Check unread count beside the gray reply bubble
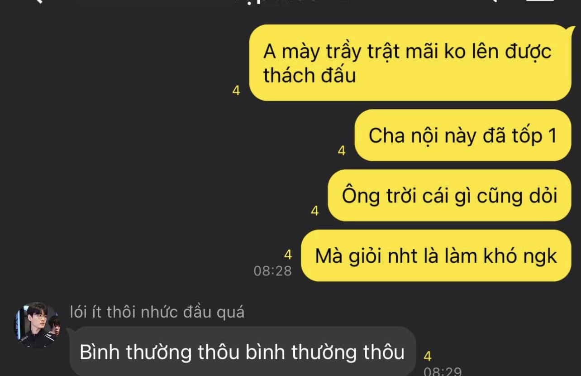581x376 pixels. (x=428, y=357)
